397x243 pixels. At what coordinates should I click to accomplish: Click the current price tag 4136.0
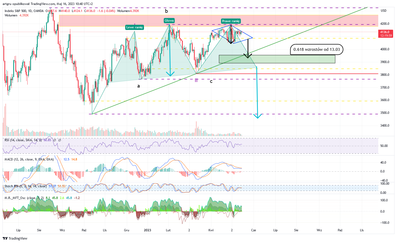tap(385, 32)
